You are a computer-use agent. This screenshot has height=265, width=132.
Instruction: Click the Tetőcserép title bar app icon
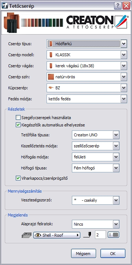click(x=5, y=6)
